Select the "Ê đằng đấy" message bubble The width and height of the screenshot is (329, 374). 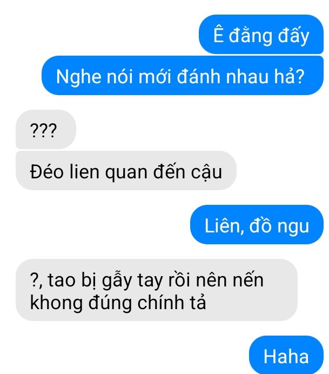coord(261,35)
